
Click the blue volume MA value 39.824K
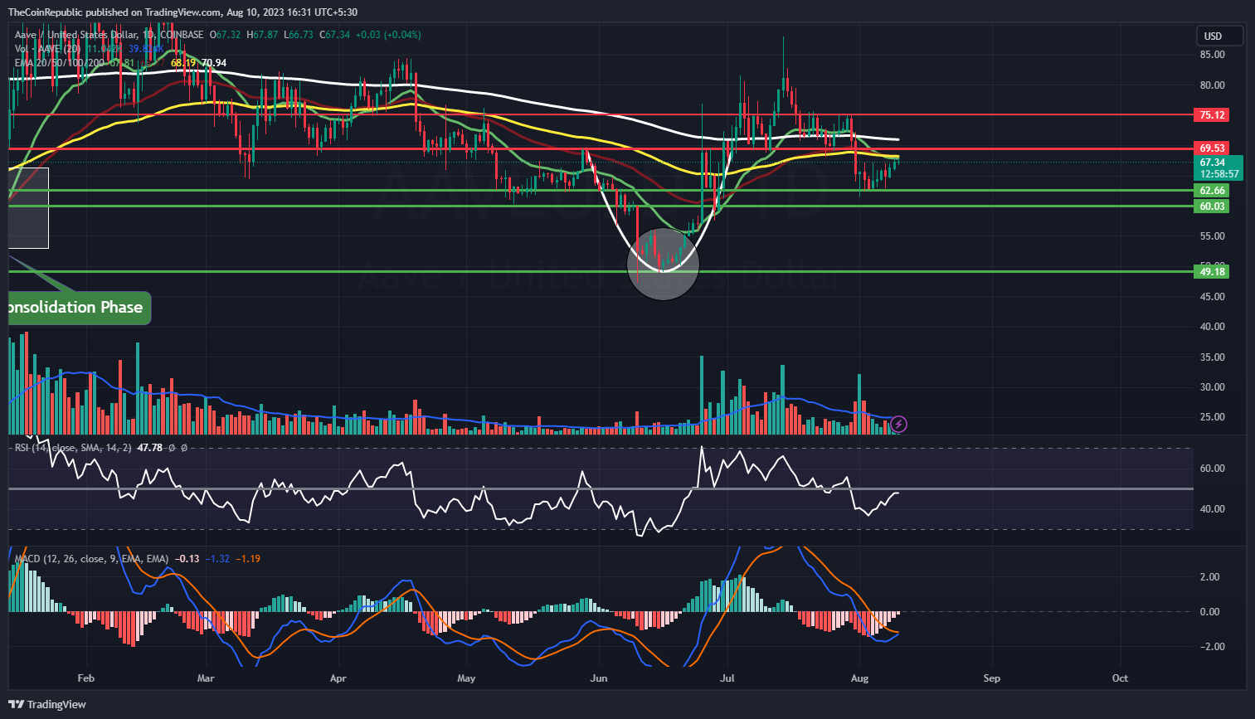point(145,49)
